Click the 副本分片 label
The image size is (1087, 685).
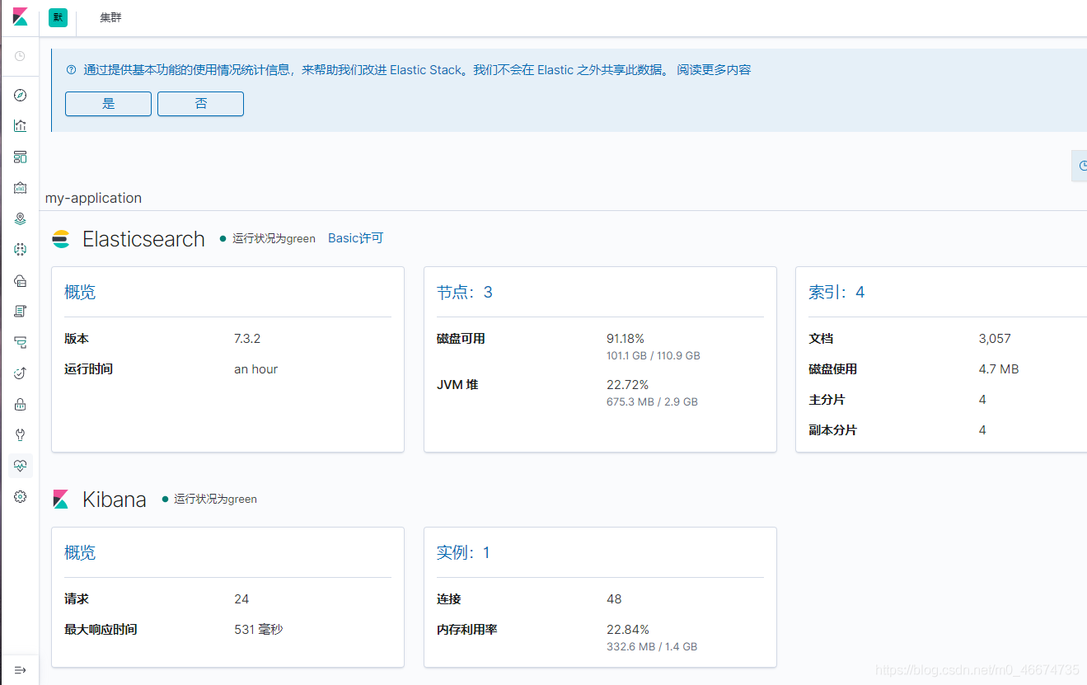coord(832,430)
